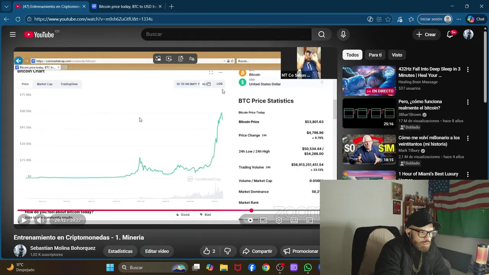This screenshot has width=489, height=275.
Task: Click the YouTube Buscar search field
Action: click(226, 34)
